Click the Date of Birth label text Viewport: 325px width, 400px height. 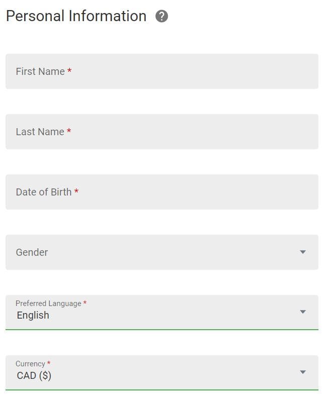44,192
